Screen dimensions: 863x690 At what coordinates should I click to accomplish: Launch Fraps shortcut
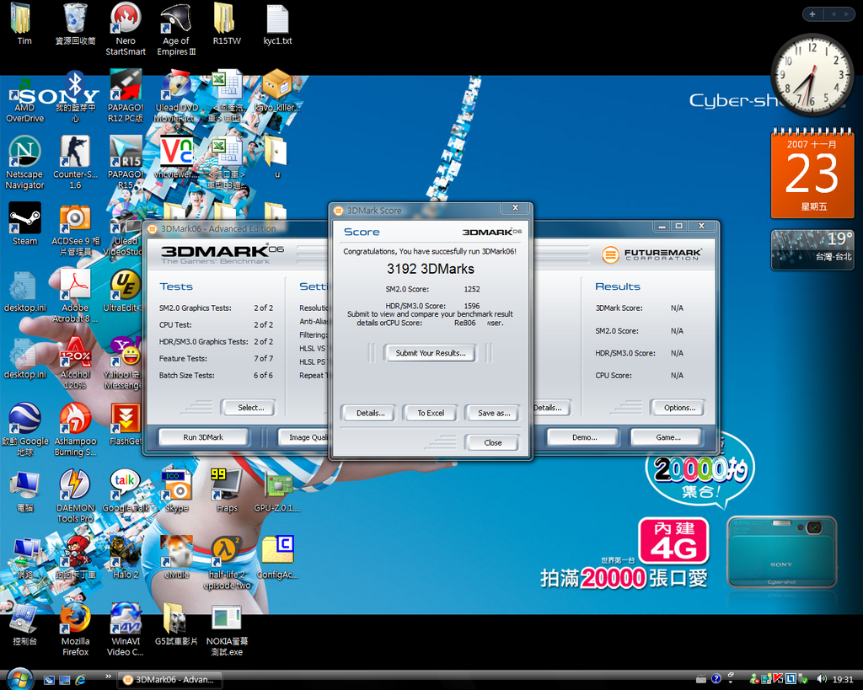226,491
